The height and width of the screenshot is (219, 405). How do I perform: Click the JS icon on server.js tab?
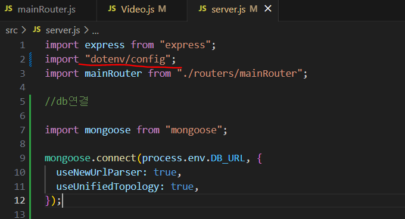[202, 9]
